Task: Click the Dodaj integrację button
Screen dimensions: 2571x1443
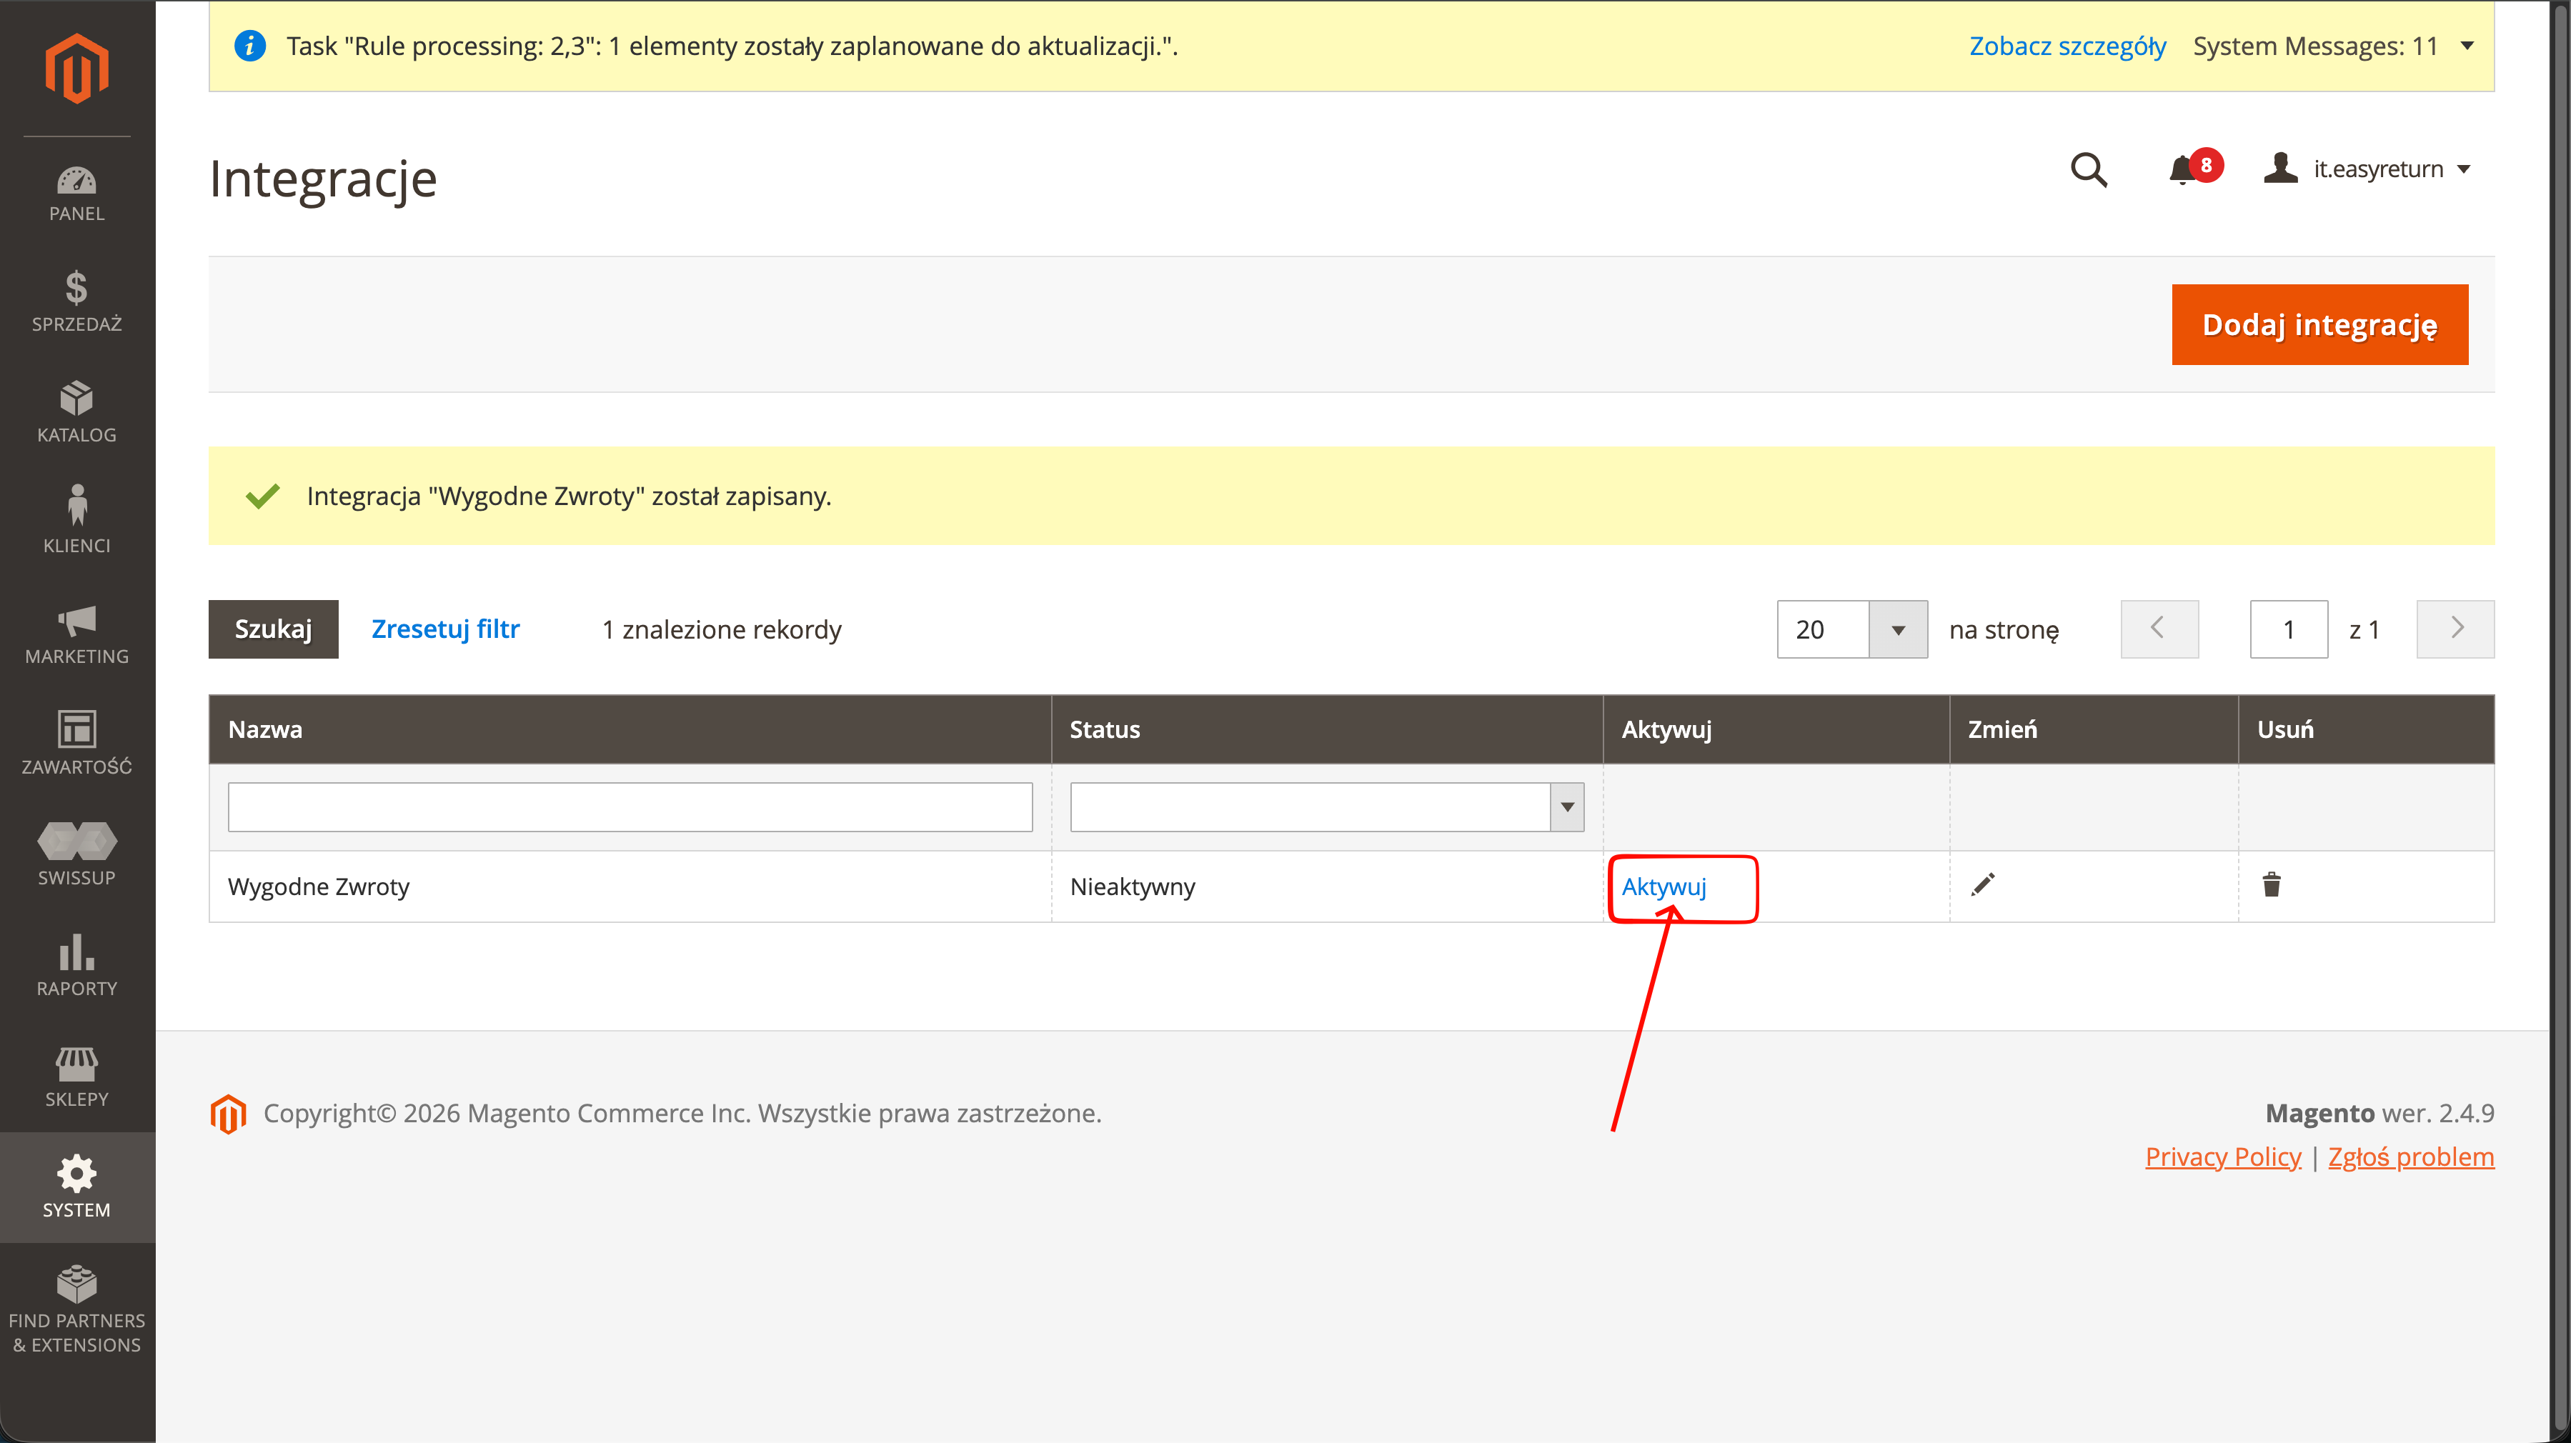Action: pyautogui.click(x=2319, y=324)
